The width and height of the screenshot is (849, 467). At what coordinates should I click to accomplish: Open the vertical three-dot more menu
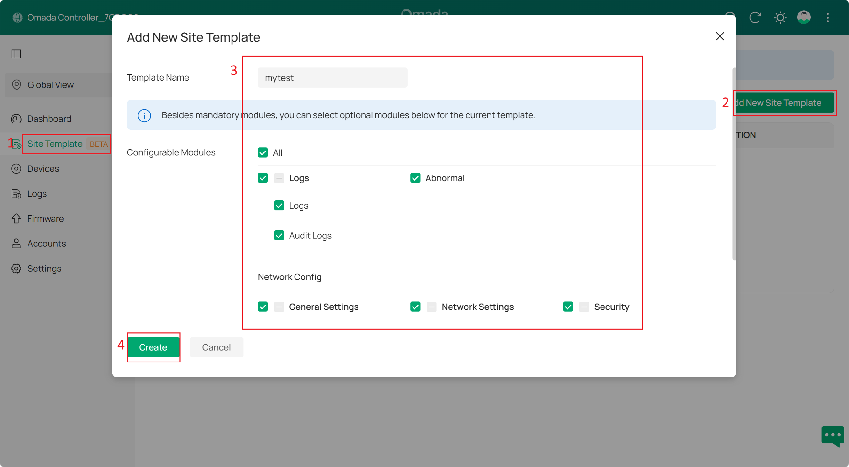[x=828, y=18]
